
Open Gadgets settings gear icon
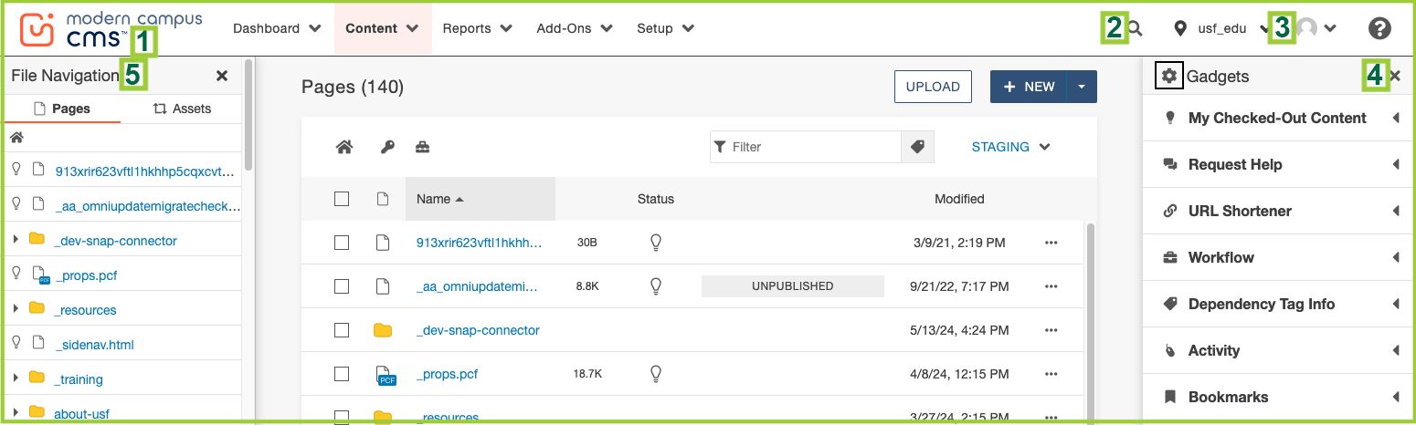(x=1169, y=77)
